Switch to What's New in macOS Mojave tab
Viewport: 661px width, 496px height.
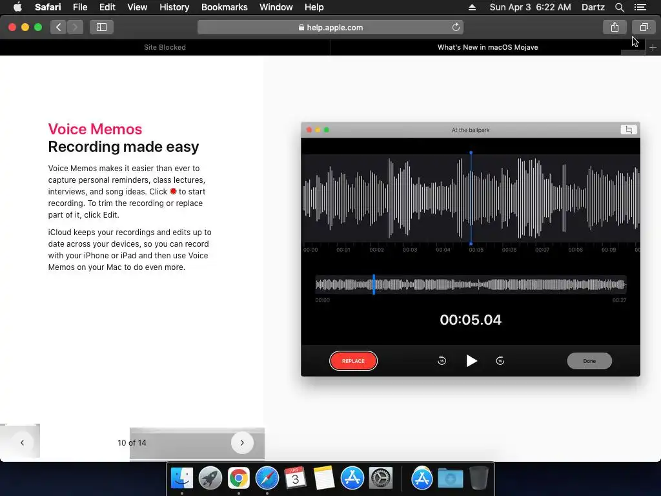pyautogui.click(x=488, y=47)
